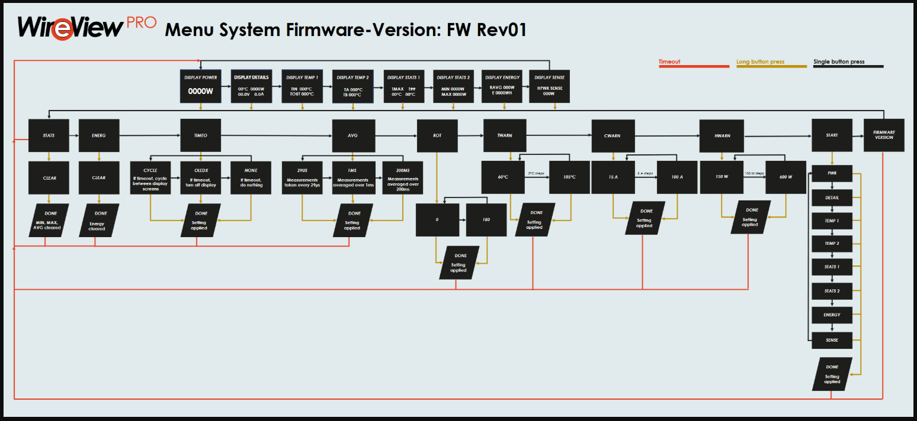This screenshot has width=917, height=421.
Task: Select TEMP 2 in the START screen list
Action: (832, 244)
